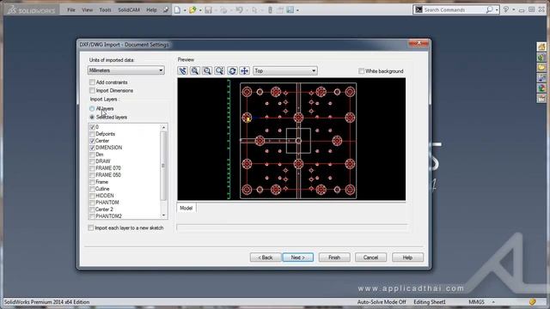
Task: Open the New document dropdown arrow
Action: click(185, 10)
